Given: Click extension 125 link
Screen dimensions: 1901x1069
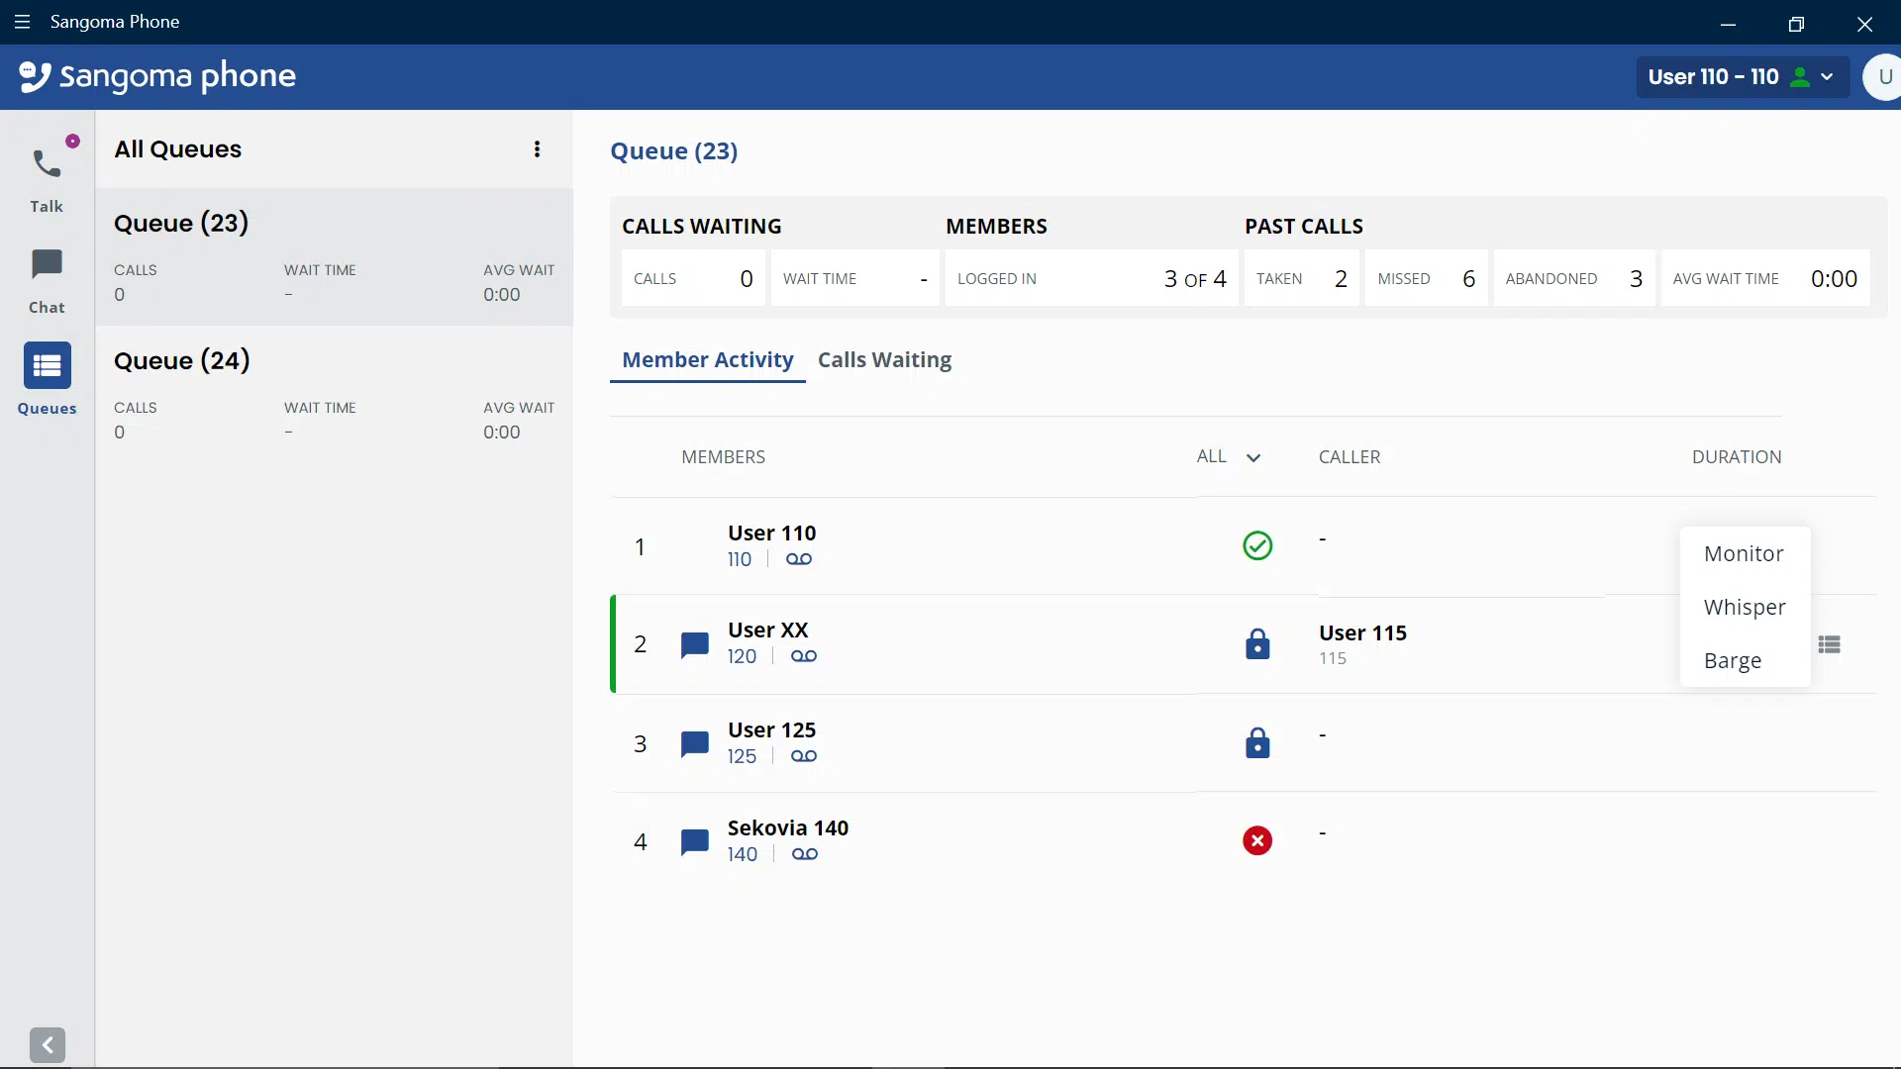Looking at the screenshot, I should (x=742, y=756).
